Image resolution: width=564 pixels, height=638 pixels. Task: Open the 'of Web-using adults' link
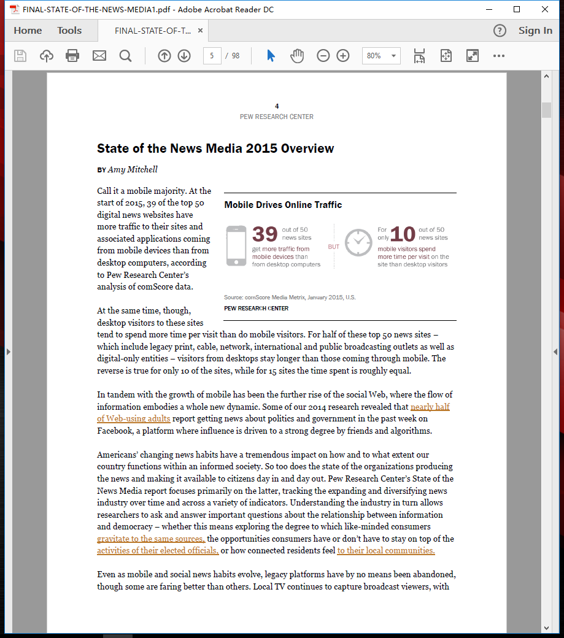click(x=133, y=418)
